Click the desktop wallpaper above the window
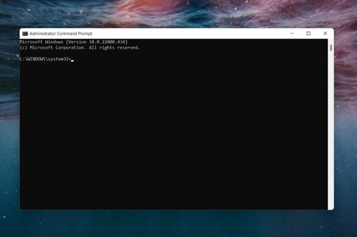Viewport: 357px width, 237px height. [x=177, y=14]
